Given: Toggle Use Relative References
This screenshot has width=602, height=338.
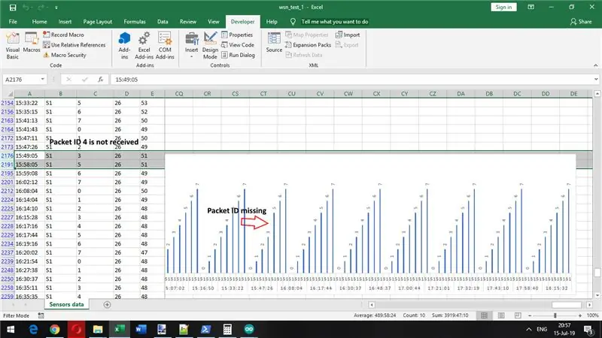Looking at the screenshot, I should [x=74, y=45].
